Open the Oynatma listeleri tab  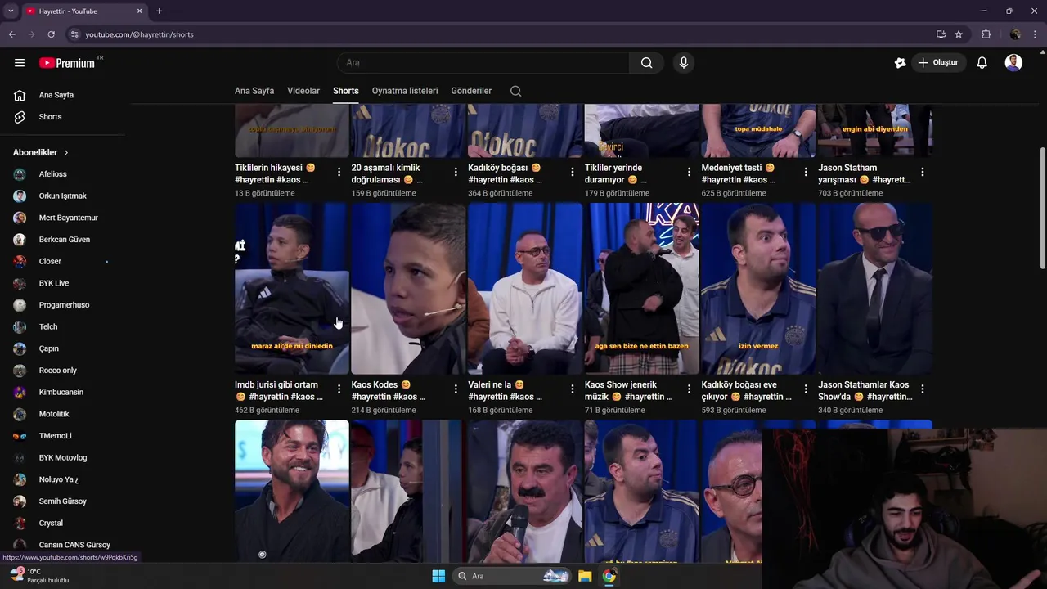[x=405, y=91]
